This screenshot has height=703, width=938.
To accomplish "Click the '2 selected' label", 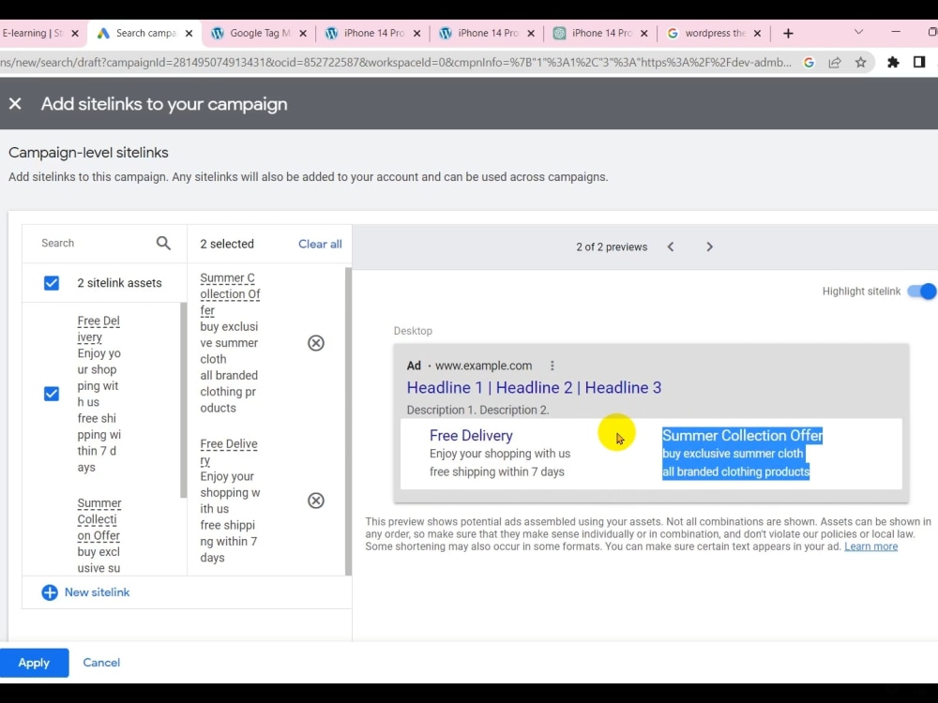I will 227,244.
